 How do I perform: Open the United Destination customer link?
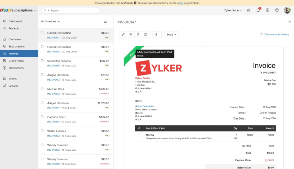[145, 106]
